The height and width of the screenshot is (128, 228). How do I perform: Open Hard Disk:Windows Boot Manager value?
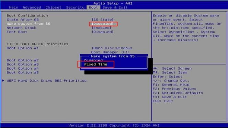click(x=112, y=50)
